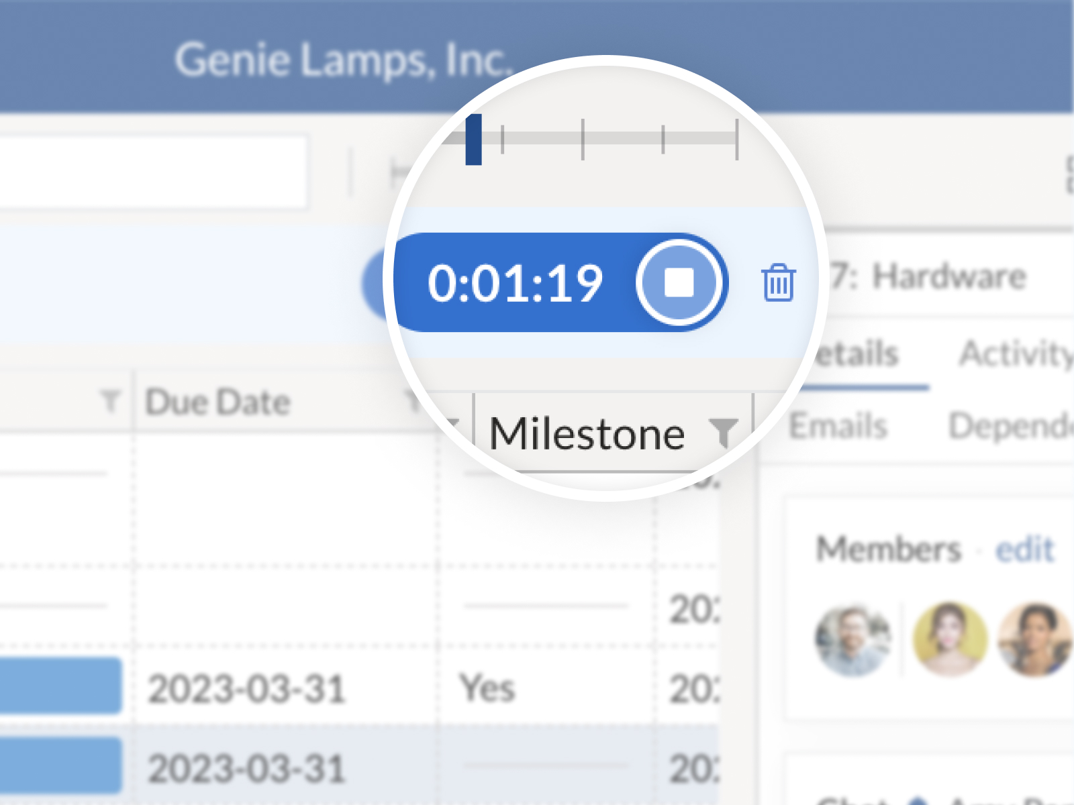Click the blue zoom slider handle
The image size is (1074, 805).
click(473, 140)
